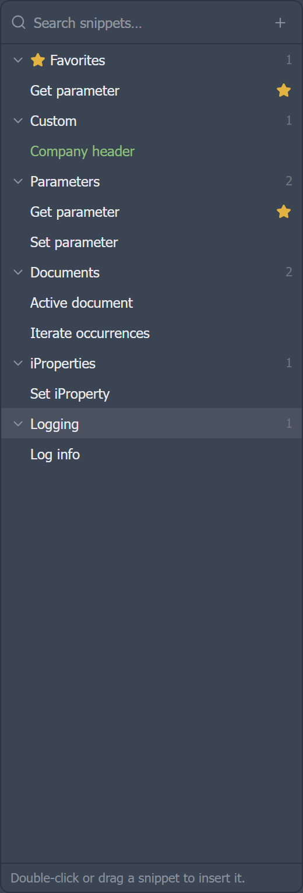This screenshot has height=893, width=303.
Task: Click the Documents category header label
Action: (x=65, y=272)
